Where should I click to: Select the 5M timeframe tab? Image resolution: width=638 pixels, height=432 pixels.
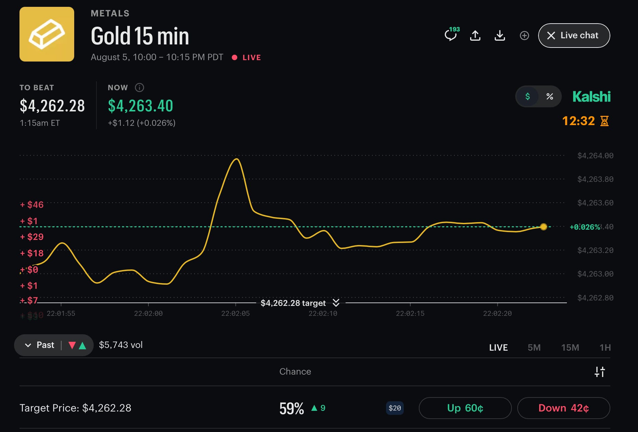point(534,348)
